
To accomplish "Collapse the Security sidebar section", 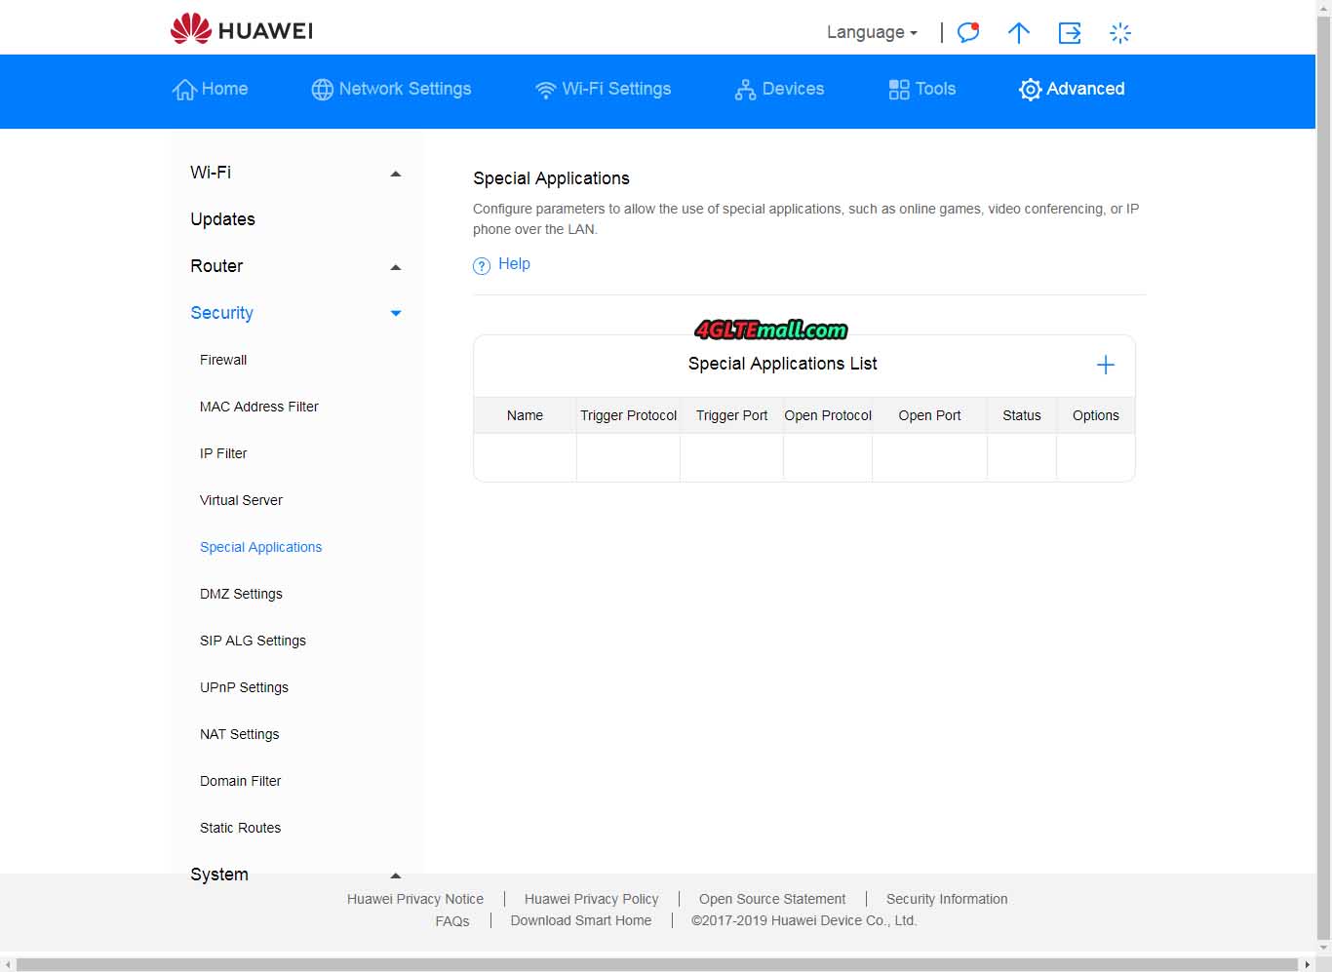I will coord(395,314).
